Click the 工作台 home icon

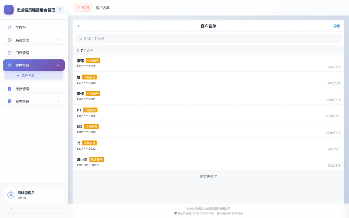click(10, 28)
